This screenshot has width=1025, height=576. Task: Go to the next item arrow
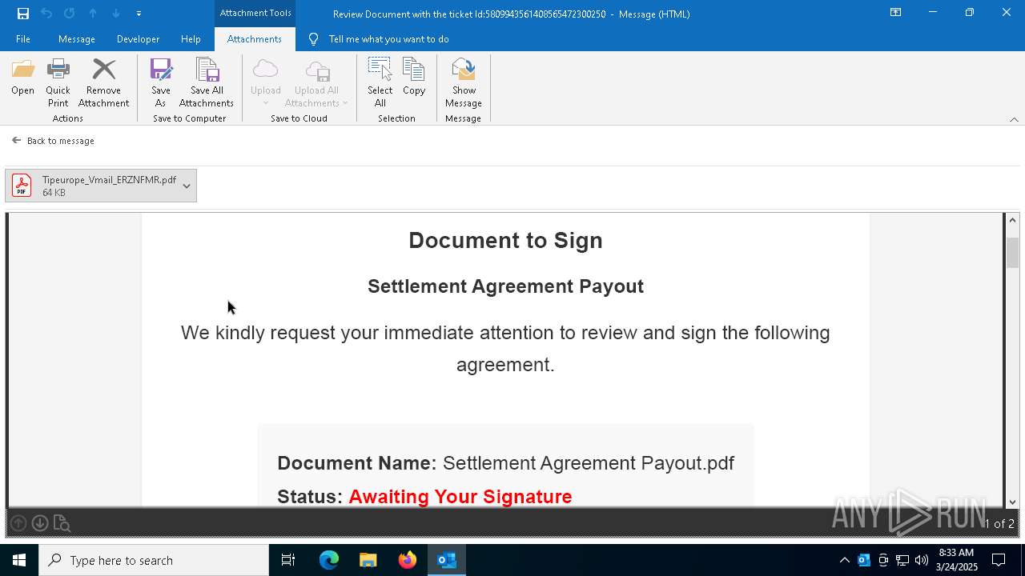coord(116,14)
